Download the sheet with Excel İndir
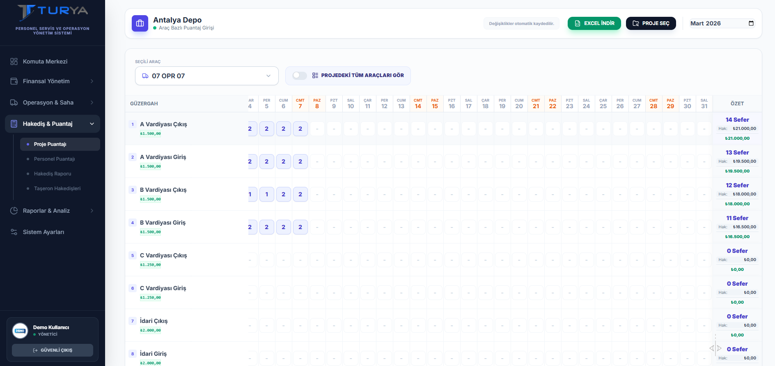 pyautogui.click(x=594, y=23)
